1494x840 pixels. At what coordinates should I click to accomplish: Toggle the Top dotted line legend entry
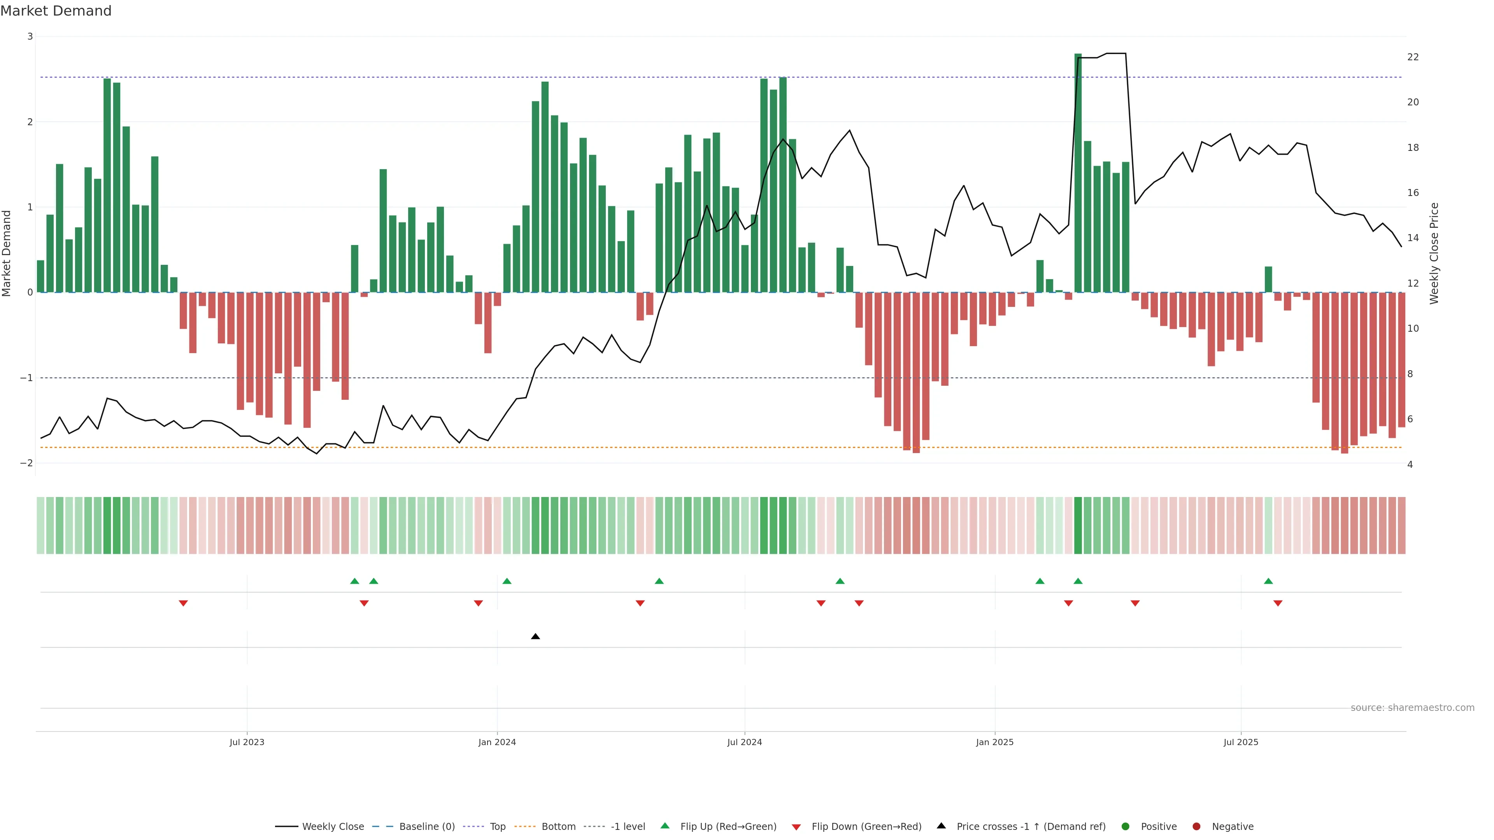coord(497,826)
